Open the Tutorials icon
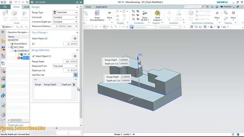 [x=226, y=7]
